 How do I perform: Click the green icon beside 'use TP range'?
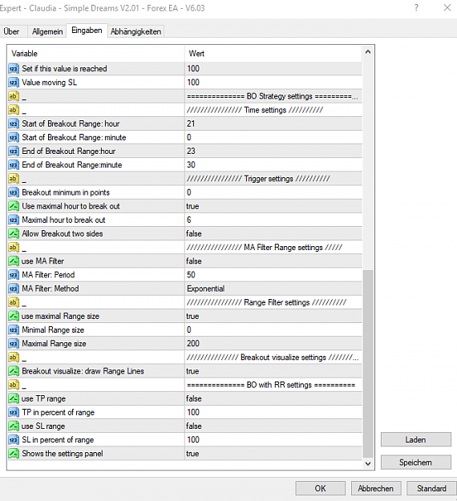tap(14, 398)
